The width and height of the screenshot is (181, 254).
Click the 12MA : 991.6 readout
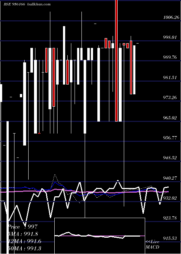pyautogui.click(x=25, y=241)
